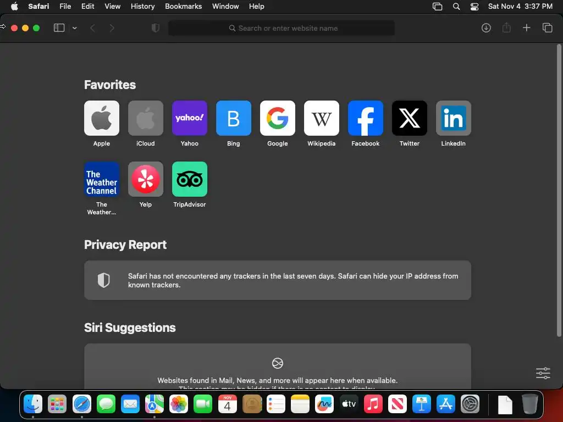
Task: Click the Favorites heading
Action: pos(110,85)
